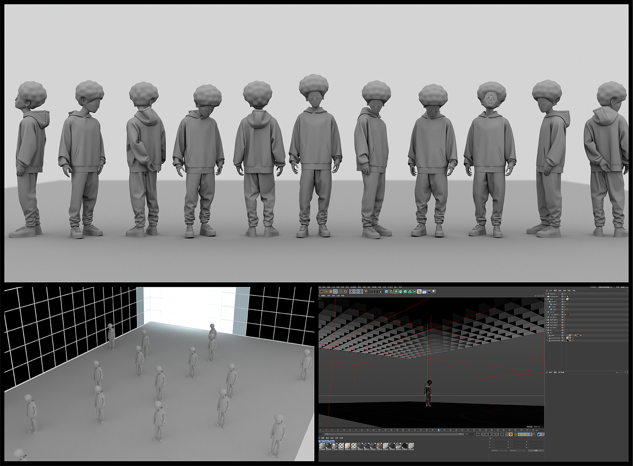The width and height of the screenshot is (633, 466).
Task: Click the current frame field beside timeline ruler
Action: coord(538,430)
